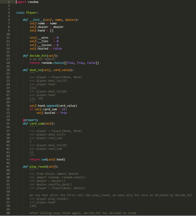The image size is (196, 216).
Task: Click the 'random.seed(1)' doctest line
Action: click(57, 177)
